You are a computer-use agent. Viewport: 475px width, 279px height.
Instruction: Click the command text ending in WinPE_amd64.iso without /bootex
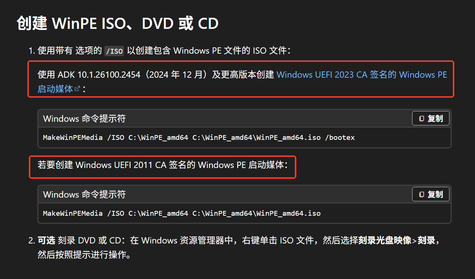pyautogui.click(x=182, y=213)
